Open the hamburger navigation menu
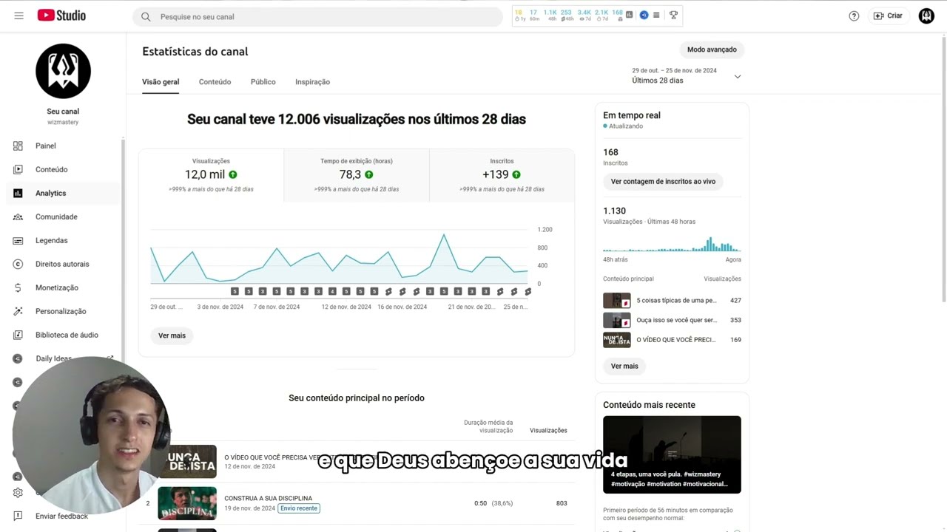 [18, 16]
